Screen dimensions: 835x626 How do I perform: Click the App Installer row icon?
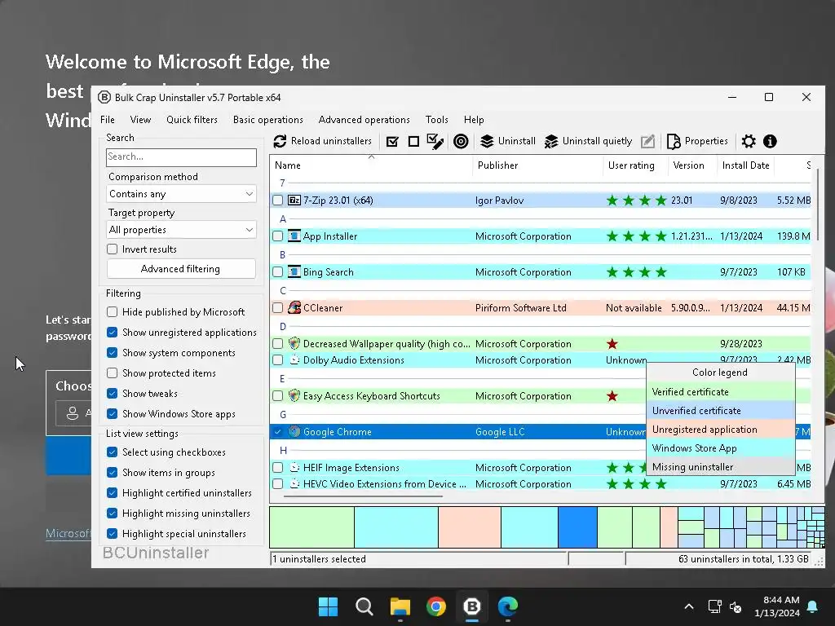[x=294, y=236]
